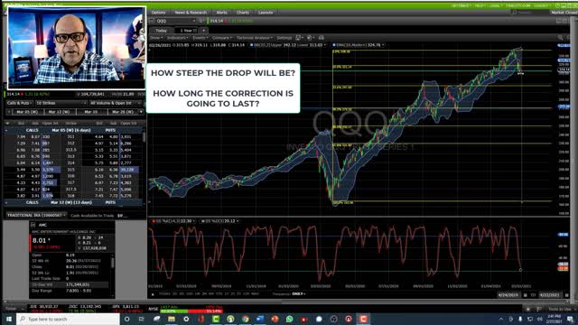Open the EMA indicator legend dropdown
The image size is (578, 325).
click(x=383, y=45)
